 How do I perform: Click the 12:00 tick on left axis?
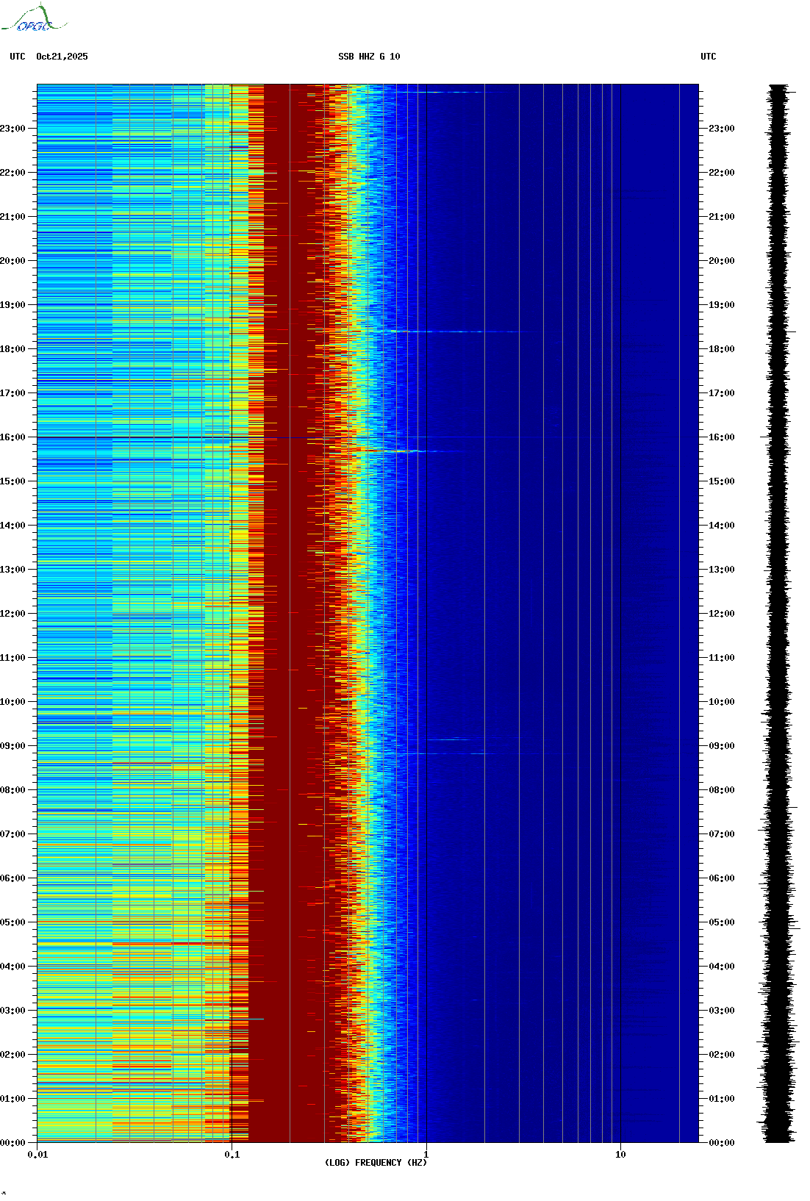(x=13, y=614)
